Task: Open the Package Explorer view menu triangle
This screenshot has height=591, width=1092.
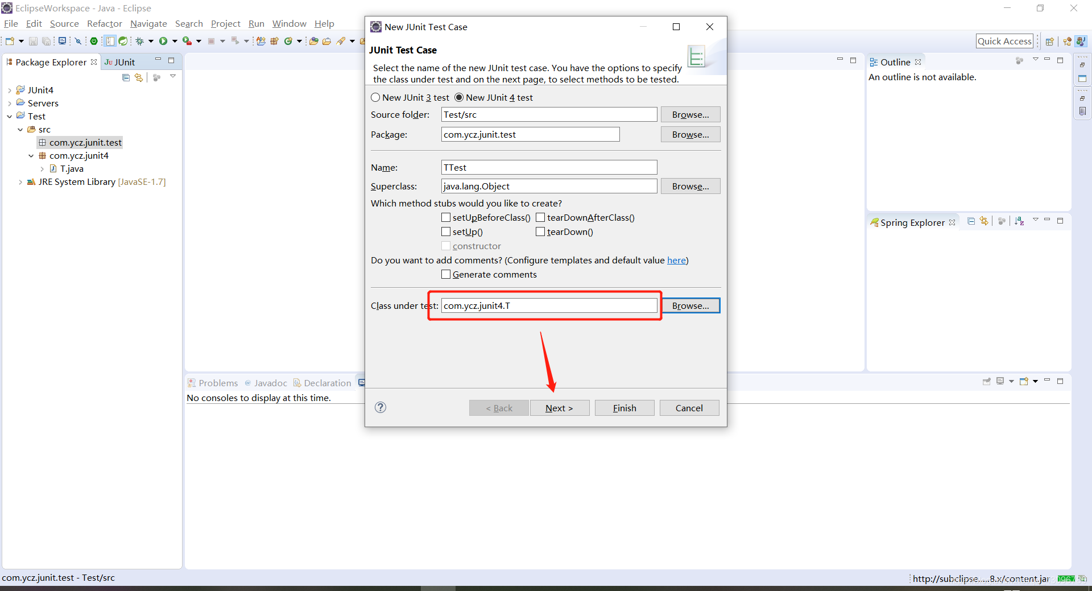Action: pos(173,76)
